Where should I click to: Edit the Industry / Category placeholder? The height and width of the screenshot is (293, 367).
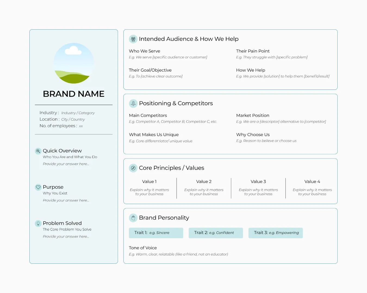(x=78, y=113)
